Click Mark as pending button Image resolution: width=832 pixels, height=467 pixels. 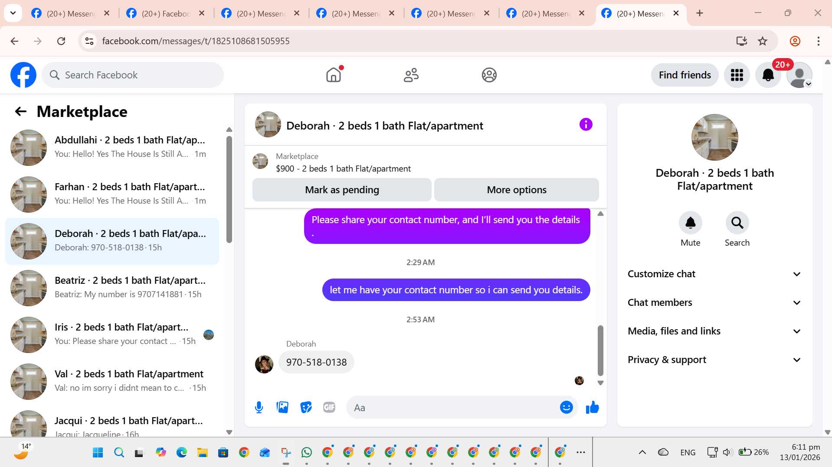click(342, 190)
